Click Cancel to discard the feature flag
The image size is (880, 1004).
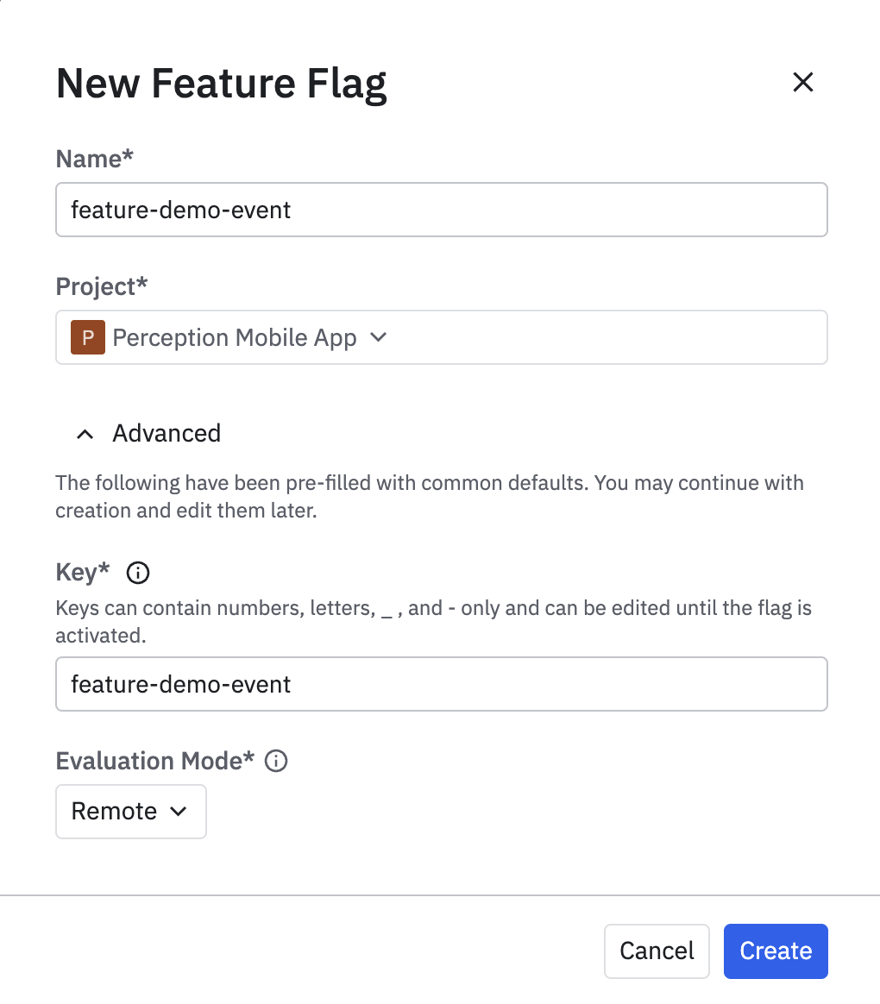657,951
